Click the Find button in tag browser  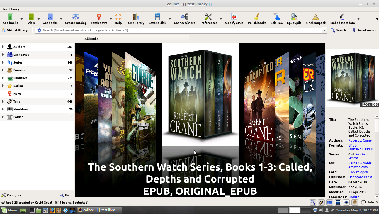coord(66,195)
